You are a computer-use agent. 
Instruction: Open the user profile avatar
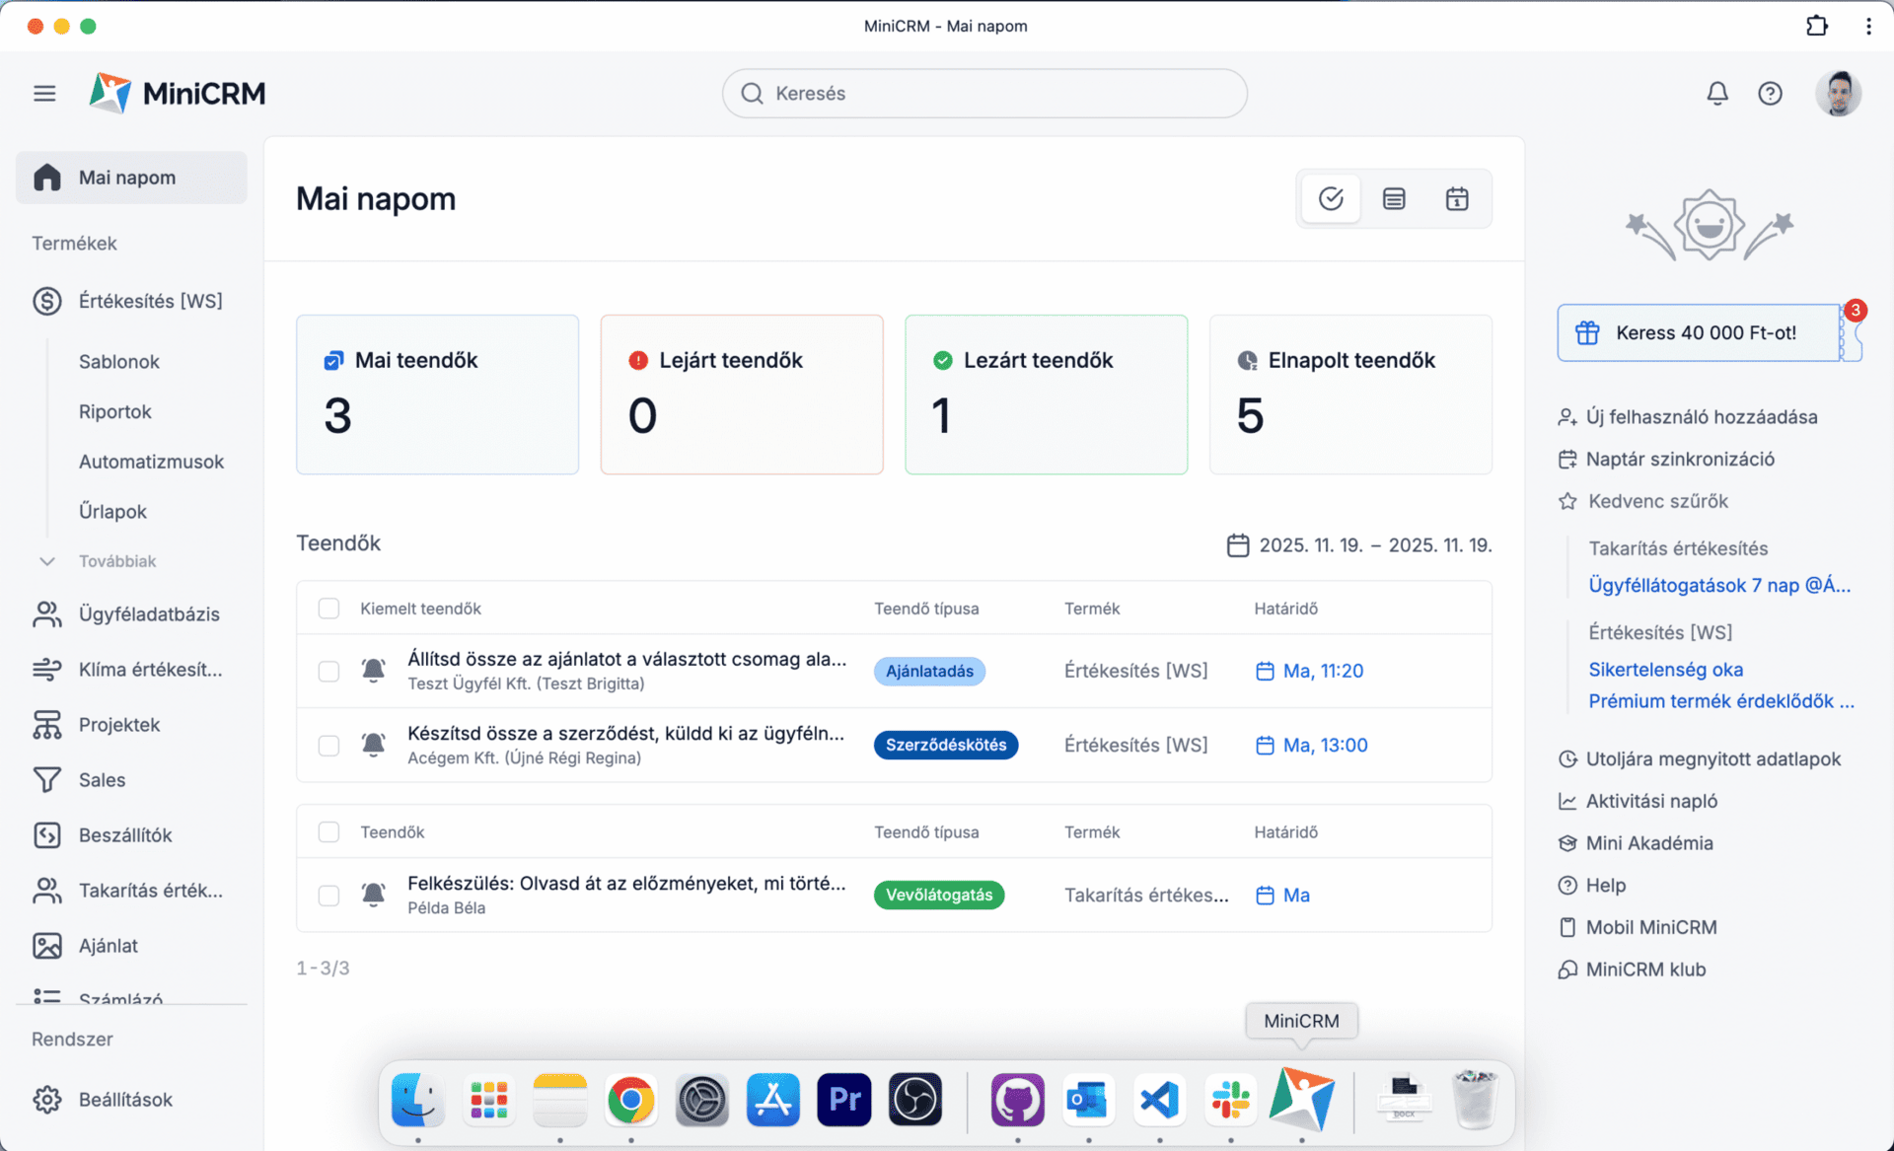point(1838,94)
